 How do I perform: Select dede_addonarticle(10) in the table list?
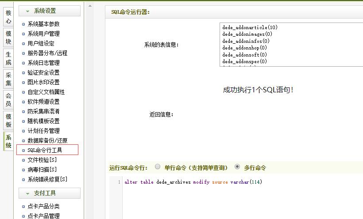click(250, 27)
